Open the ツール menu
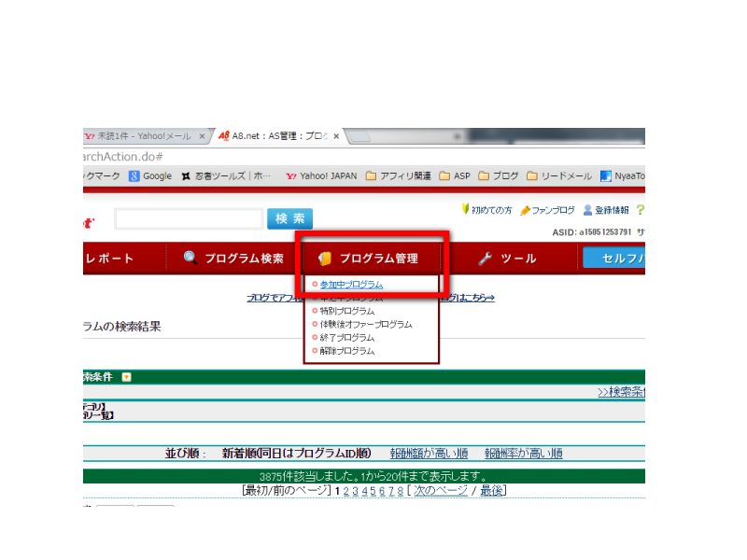747x560 pixels. click(x=507, y=259)
